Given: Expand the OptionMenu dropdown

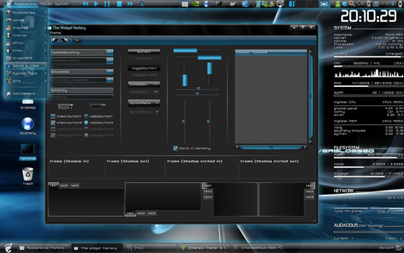Looking at the screenshot, I should [144, 103].
